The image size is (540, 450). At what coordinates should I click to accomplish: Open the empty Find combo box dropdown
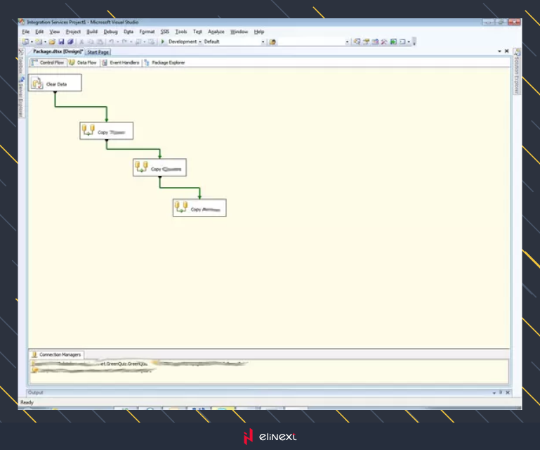[x=347, y=41]
